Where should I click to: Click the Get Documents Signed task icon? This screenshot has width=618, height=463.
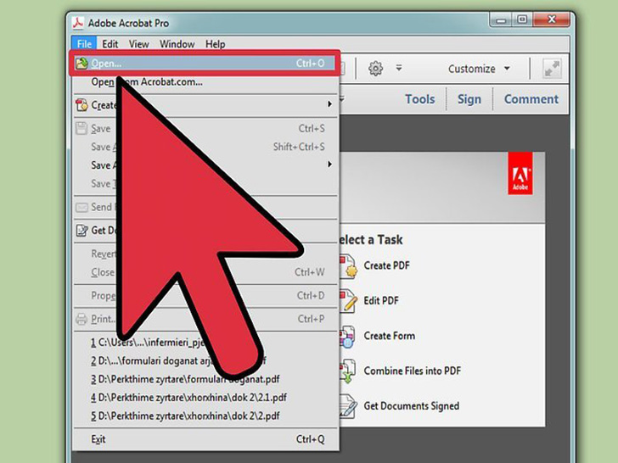coord(348,406)
